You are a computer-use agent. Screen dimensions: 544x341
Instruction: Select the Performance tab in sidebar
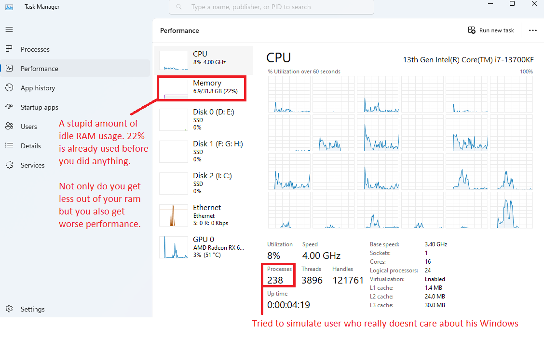point(39,69)
